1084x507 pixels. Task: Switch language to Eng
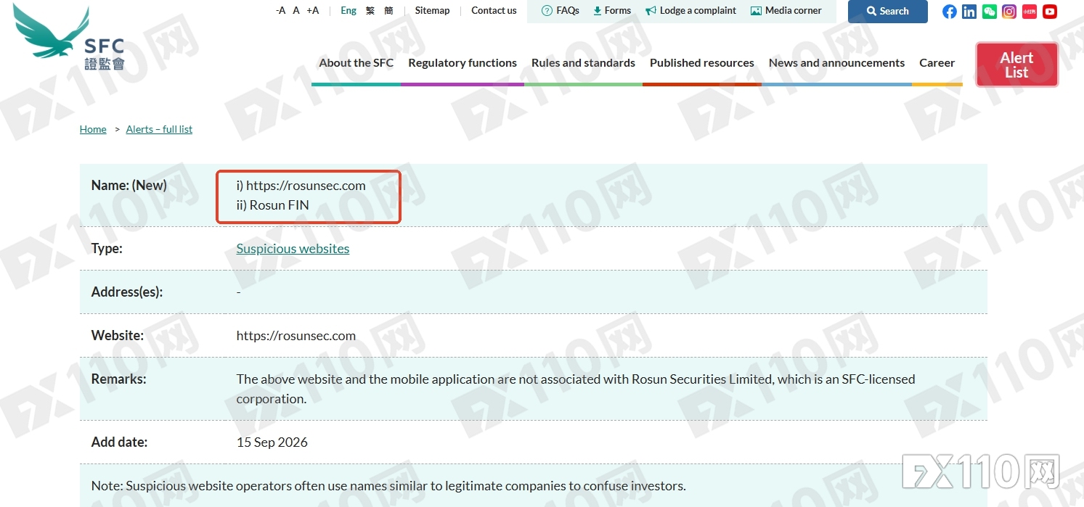349,10
